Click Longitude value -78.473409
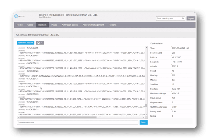The image size is (214, 140). pyautogui.click(x=177, y=62)
